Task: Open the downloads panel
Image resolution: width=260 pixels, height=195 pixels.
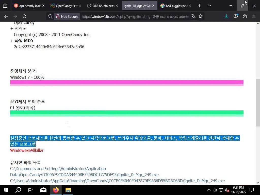Action: click(226, 16)
